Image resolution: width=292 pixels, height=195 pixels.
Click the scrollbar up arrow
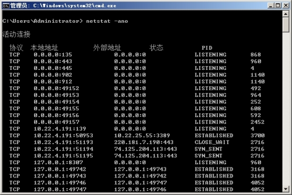pos(286,14)
